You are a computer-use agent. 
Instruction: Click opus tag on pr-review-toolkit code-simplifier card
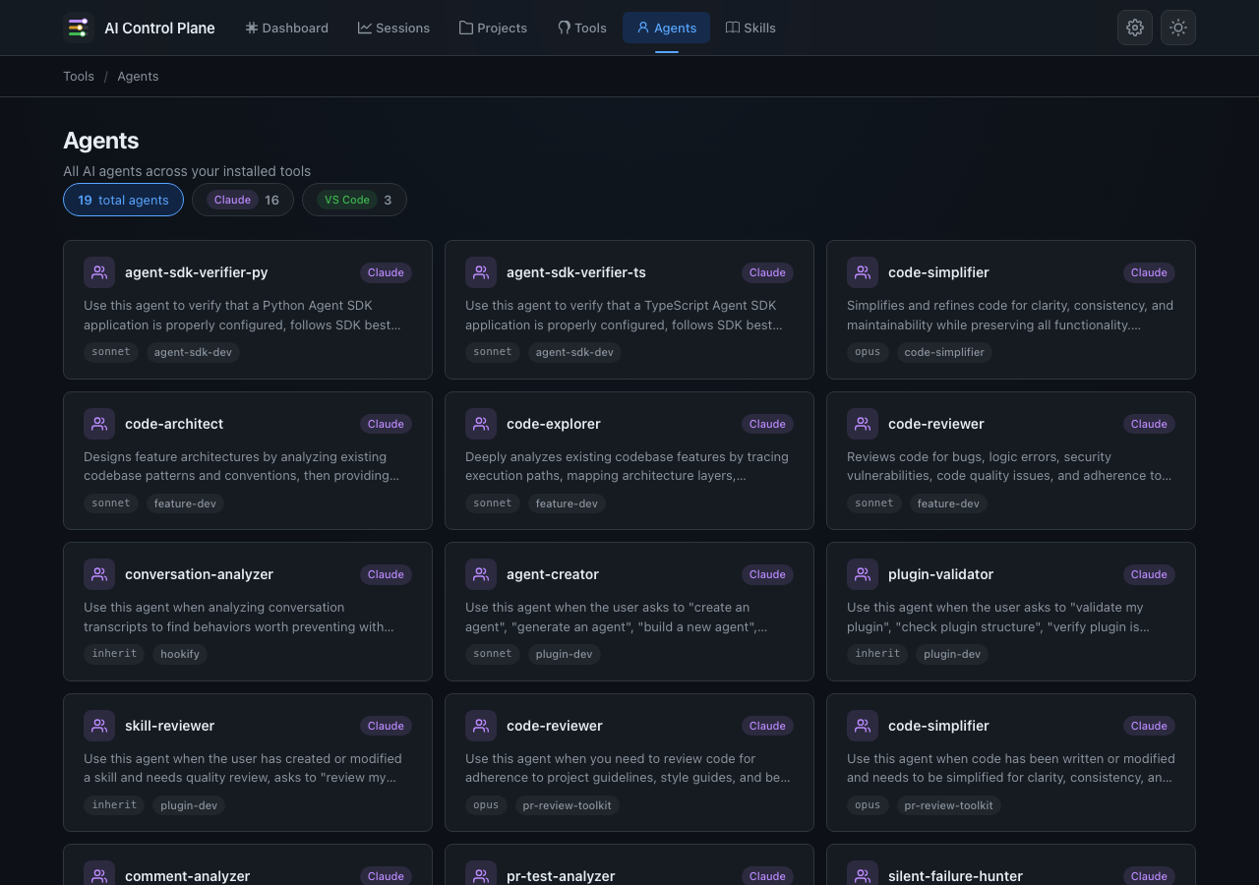(868, 805)
